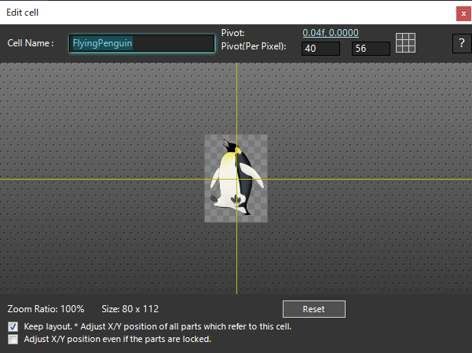The width and height of the screenshot is (472, 353).
Task: Open the pivot value link 0.04f, 0.0000
Action: point(331,33)
